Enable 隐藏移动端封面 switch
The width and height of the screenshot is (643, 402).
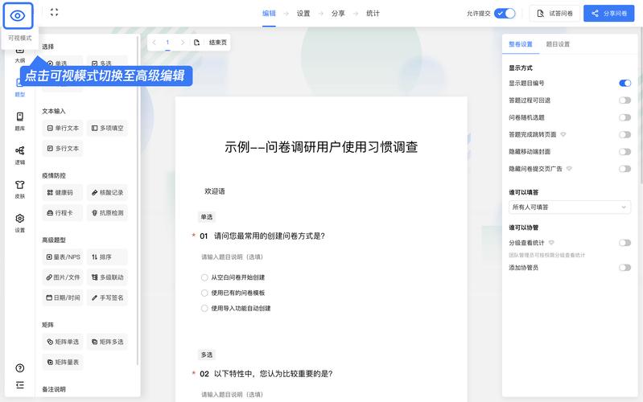(x=625, y=152)
